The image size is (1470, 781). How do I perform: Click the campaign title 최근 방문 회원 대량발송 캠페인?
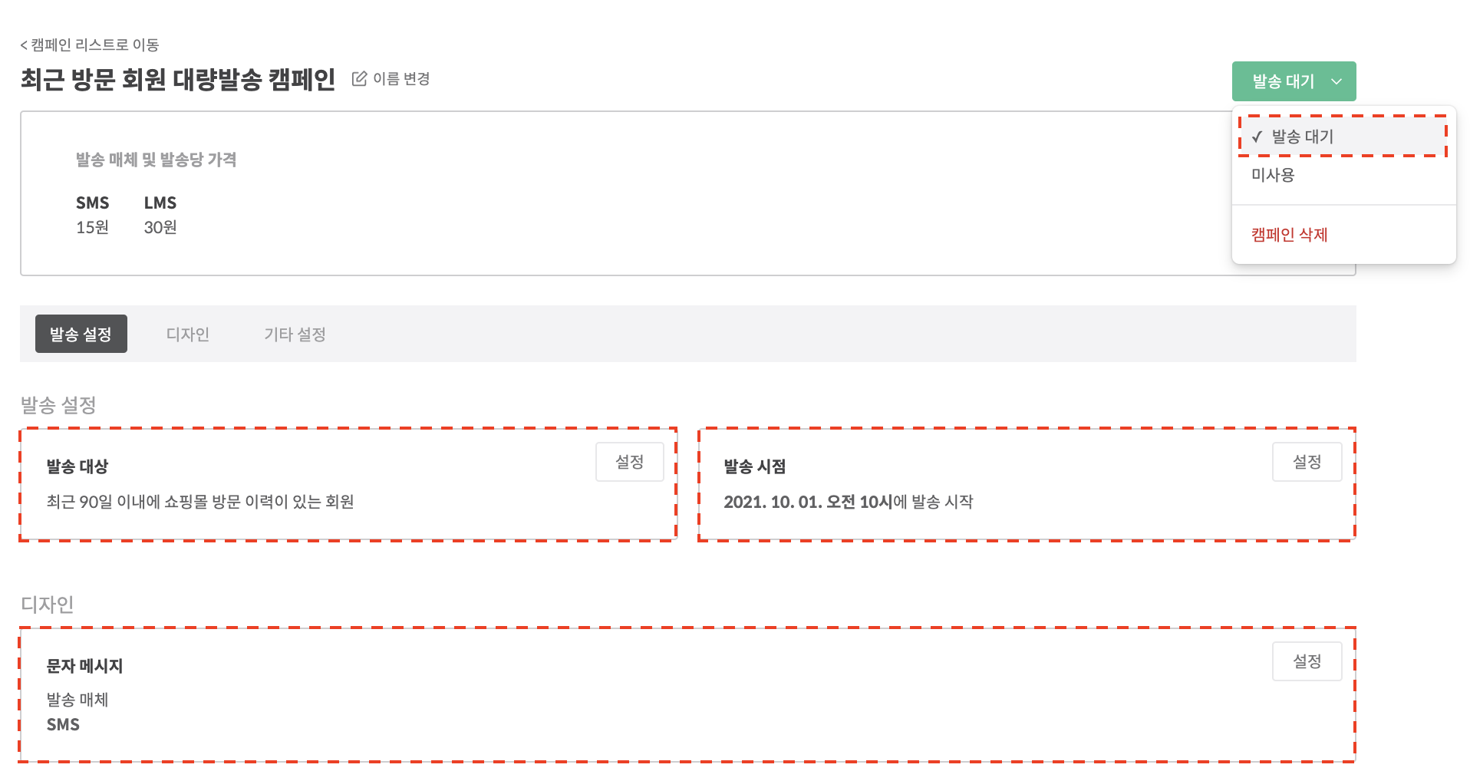point(178,79)
